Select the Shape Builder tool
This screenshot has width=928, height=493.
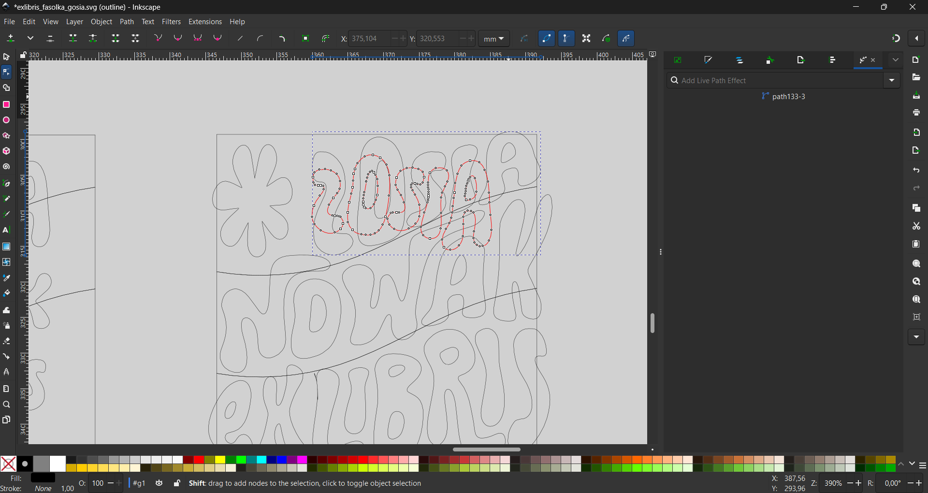click(6, 88)
